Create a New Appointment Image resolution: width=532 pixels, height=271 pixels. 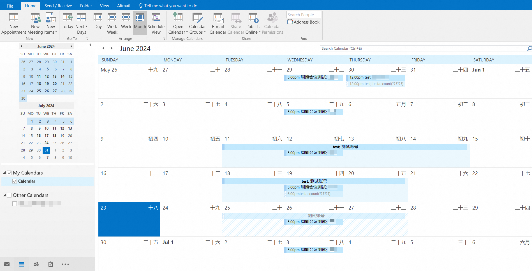[13, 24]
